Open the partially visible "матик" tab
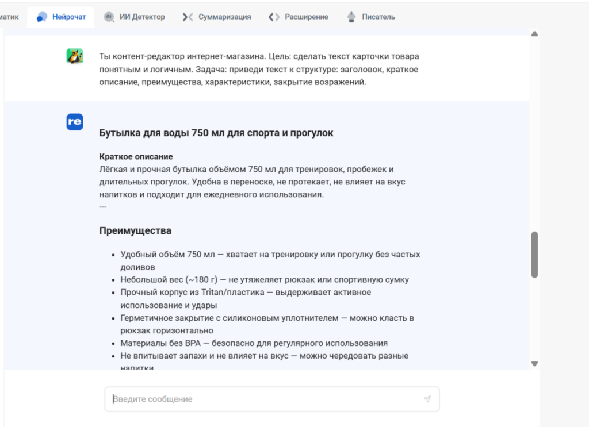 point(9,17)
